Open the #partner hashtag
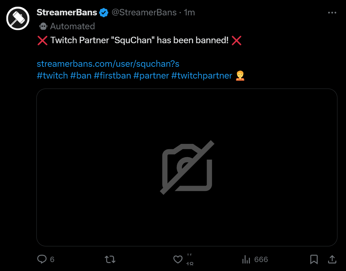Screen dimensions: 346x271 pos(151,75)
